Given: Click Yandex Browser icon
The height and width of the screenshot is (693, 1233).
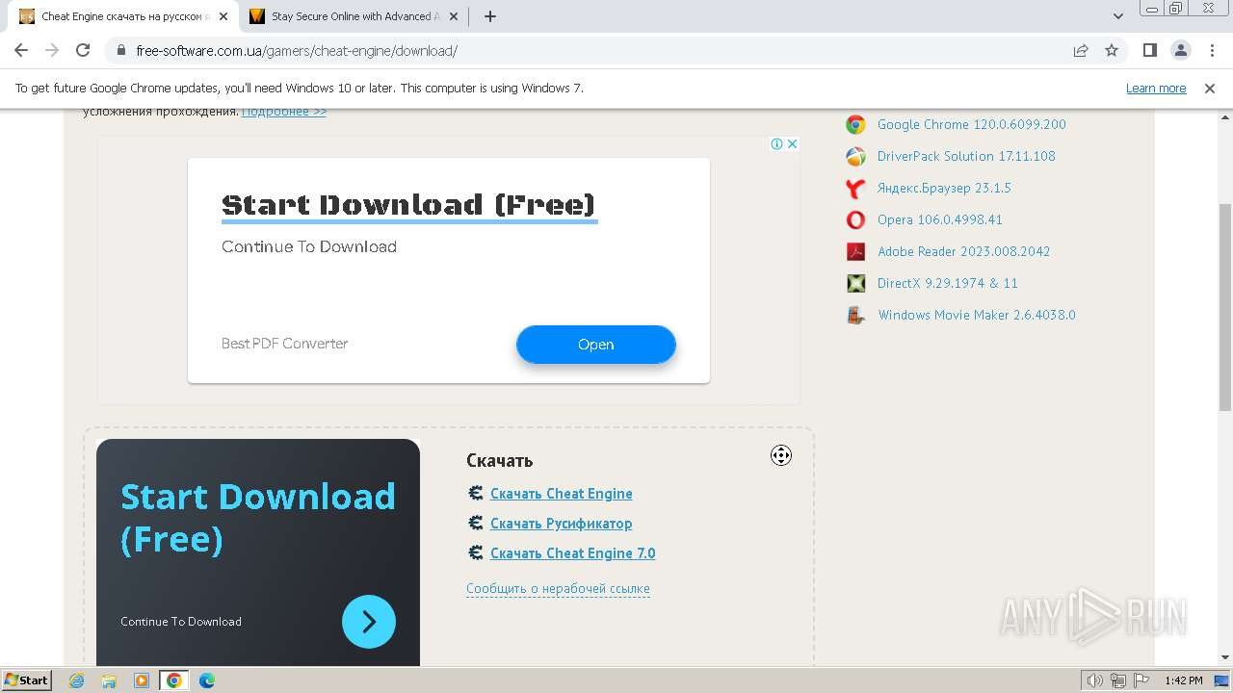Looking at the screenshot, I should click(855, 188).
